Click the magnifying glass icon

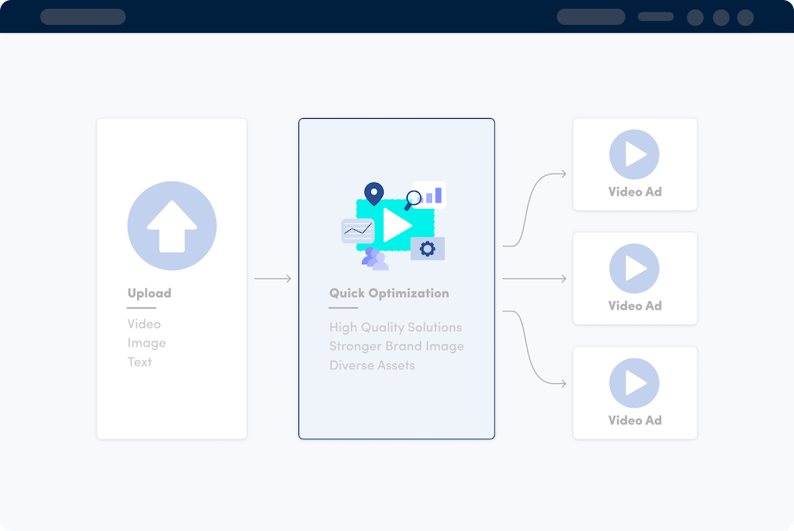pos(413,200)
